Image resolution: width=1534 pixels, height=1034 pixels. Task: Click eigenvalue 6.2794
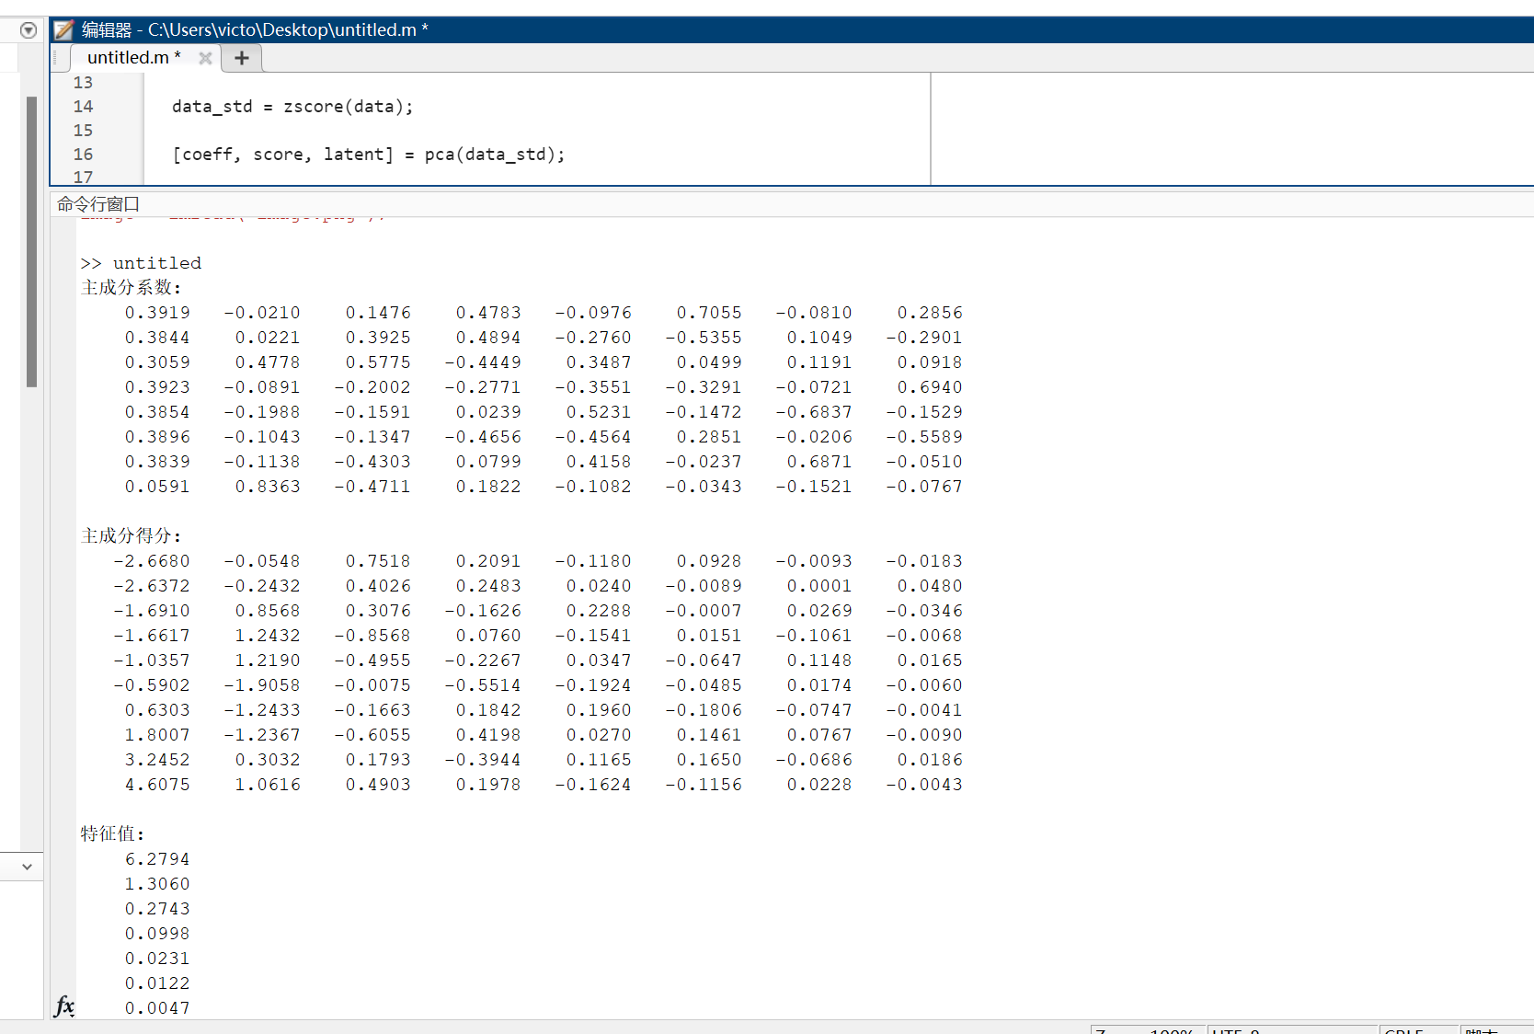(x=157, y=859)
